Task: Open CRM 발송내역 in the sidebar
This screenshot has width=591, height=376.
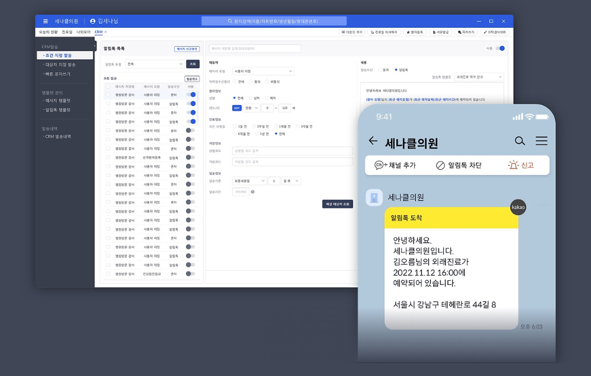Action: [58, 137]
